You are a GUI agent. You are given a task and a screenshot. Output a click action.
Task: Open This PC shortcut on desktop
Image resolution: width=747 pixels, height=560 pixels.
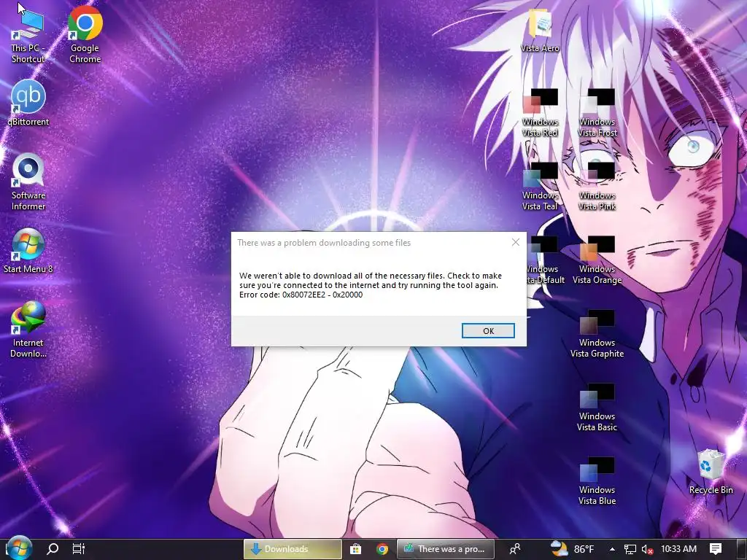click(x=28, y=35)
